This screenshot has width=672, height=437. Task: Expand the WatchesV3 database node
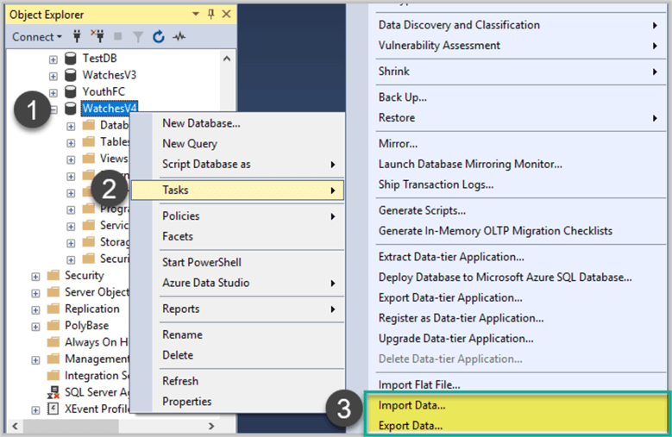pyautogui.click(x=53, y=76)
